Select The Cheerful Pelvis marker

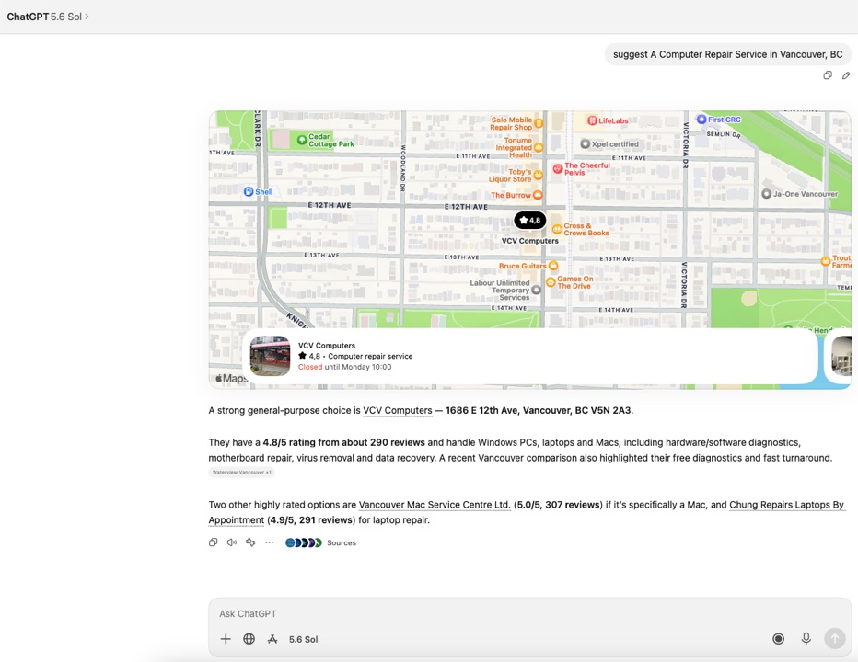pyautogui.click(x=558, y=169)
